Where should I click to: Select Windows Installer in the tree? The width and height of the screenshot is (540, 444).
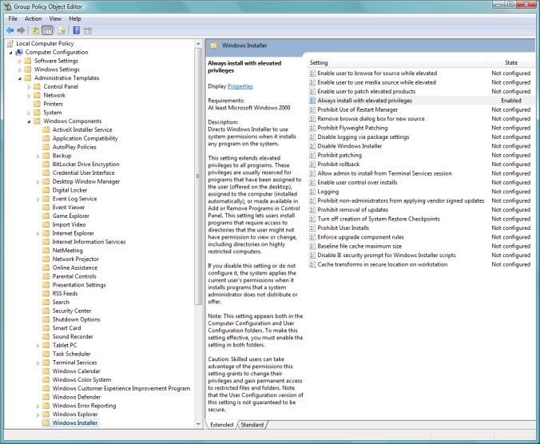tap(75, 422)
